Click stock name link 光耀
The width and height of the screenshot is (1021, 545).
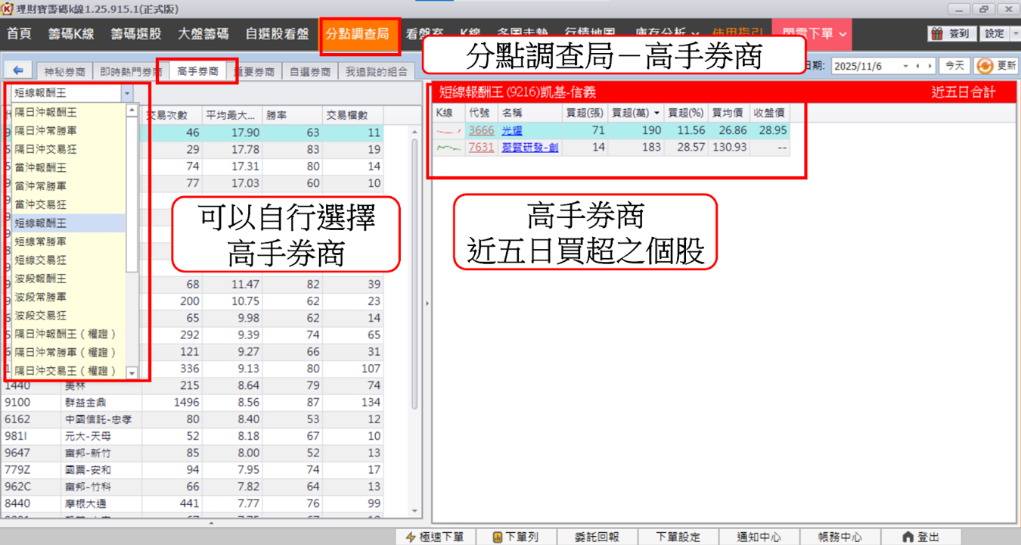pos(512,131)
